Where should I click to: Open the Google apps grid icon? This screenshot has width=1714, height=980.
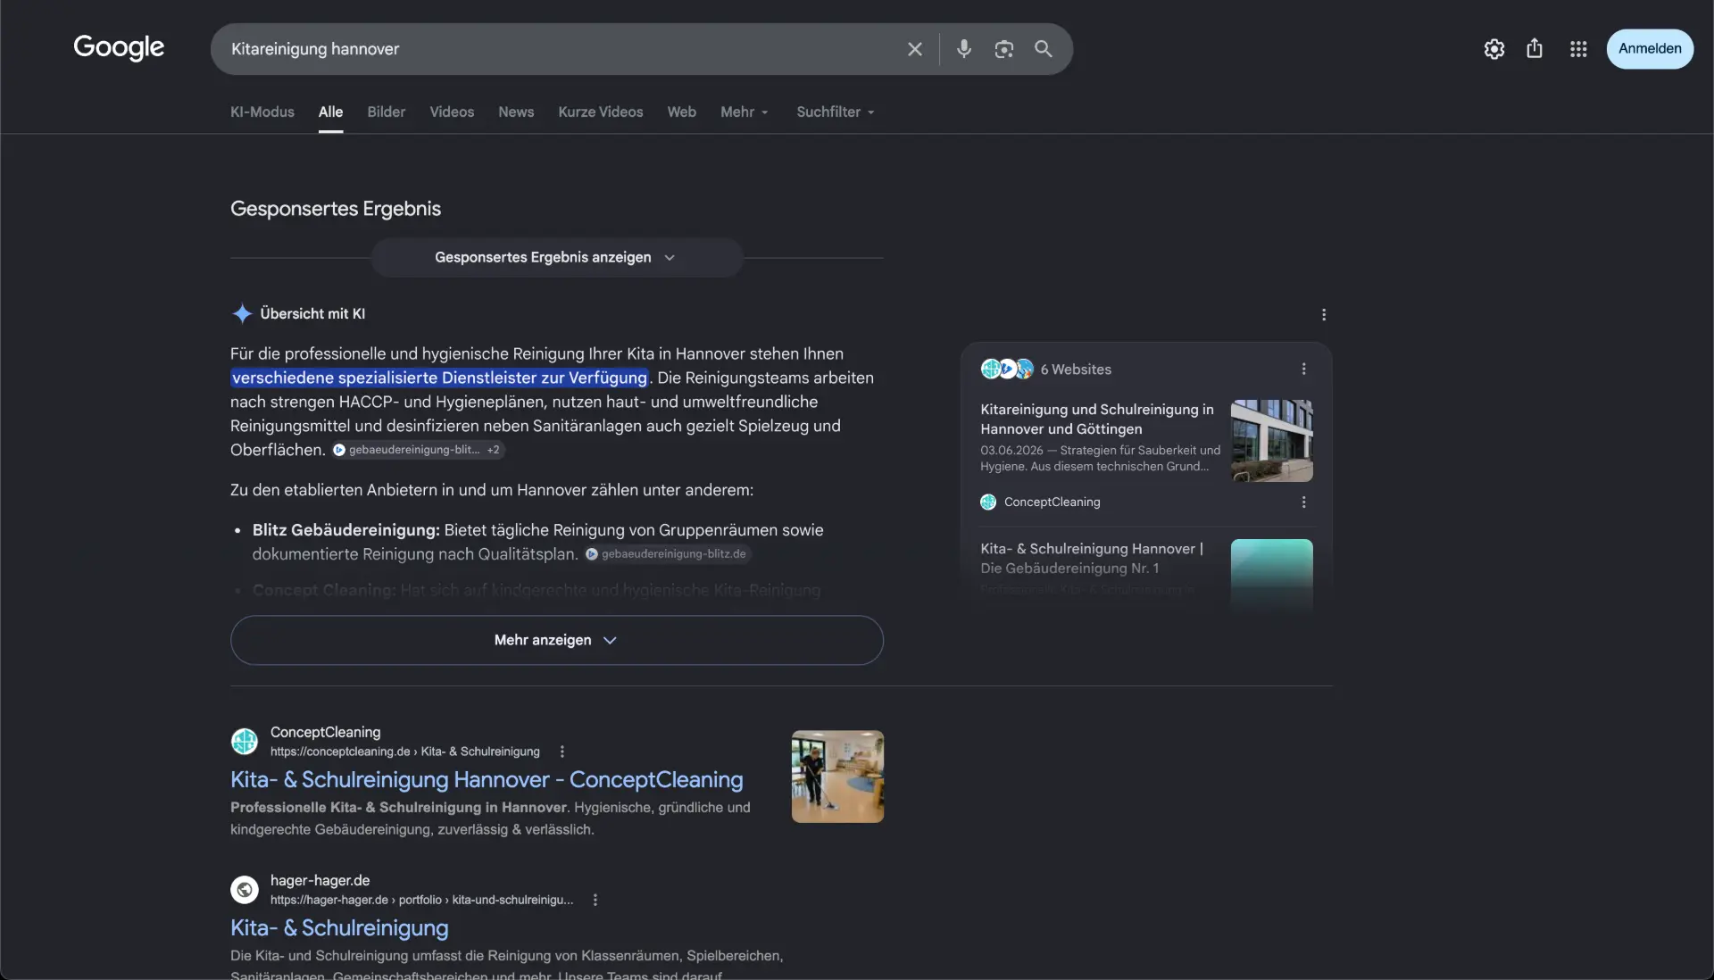[1578, 49]
